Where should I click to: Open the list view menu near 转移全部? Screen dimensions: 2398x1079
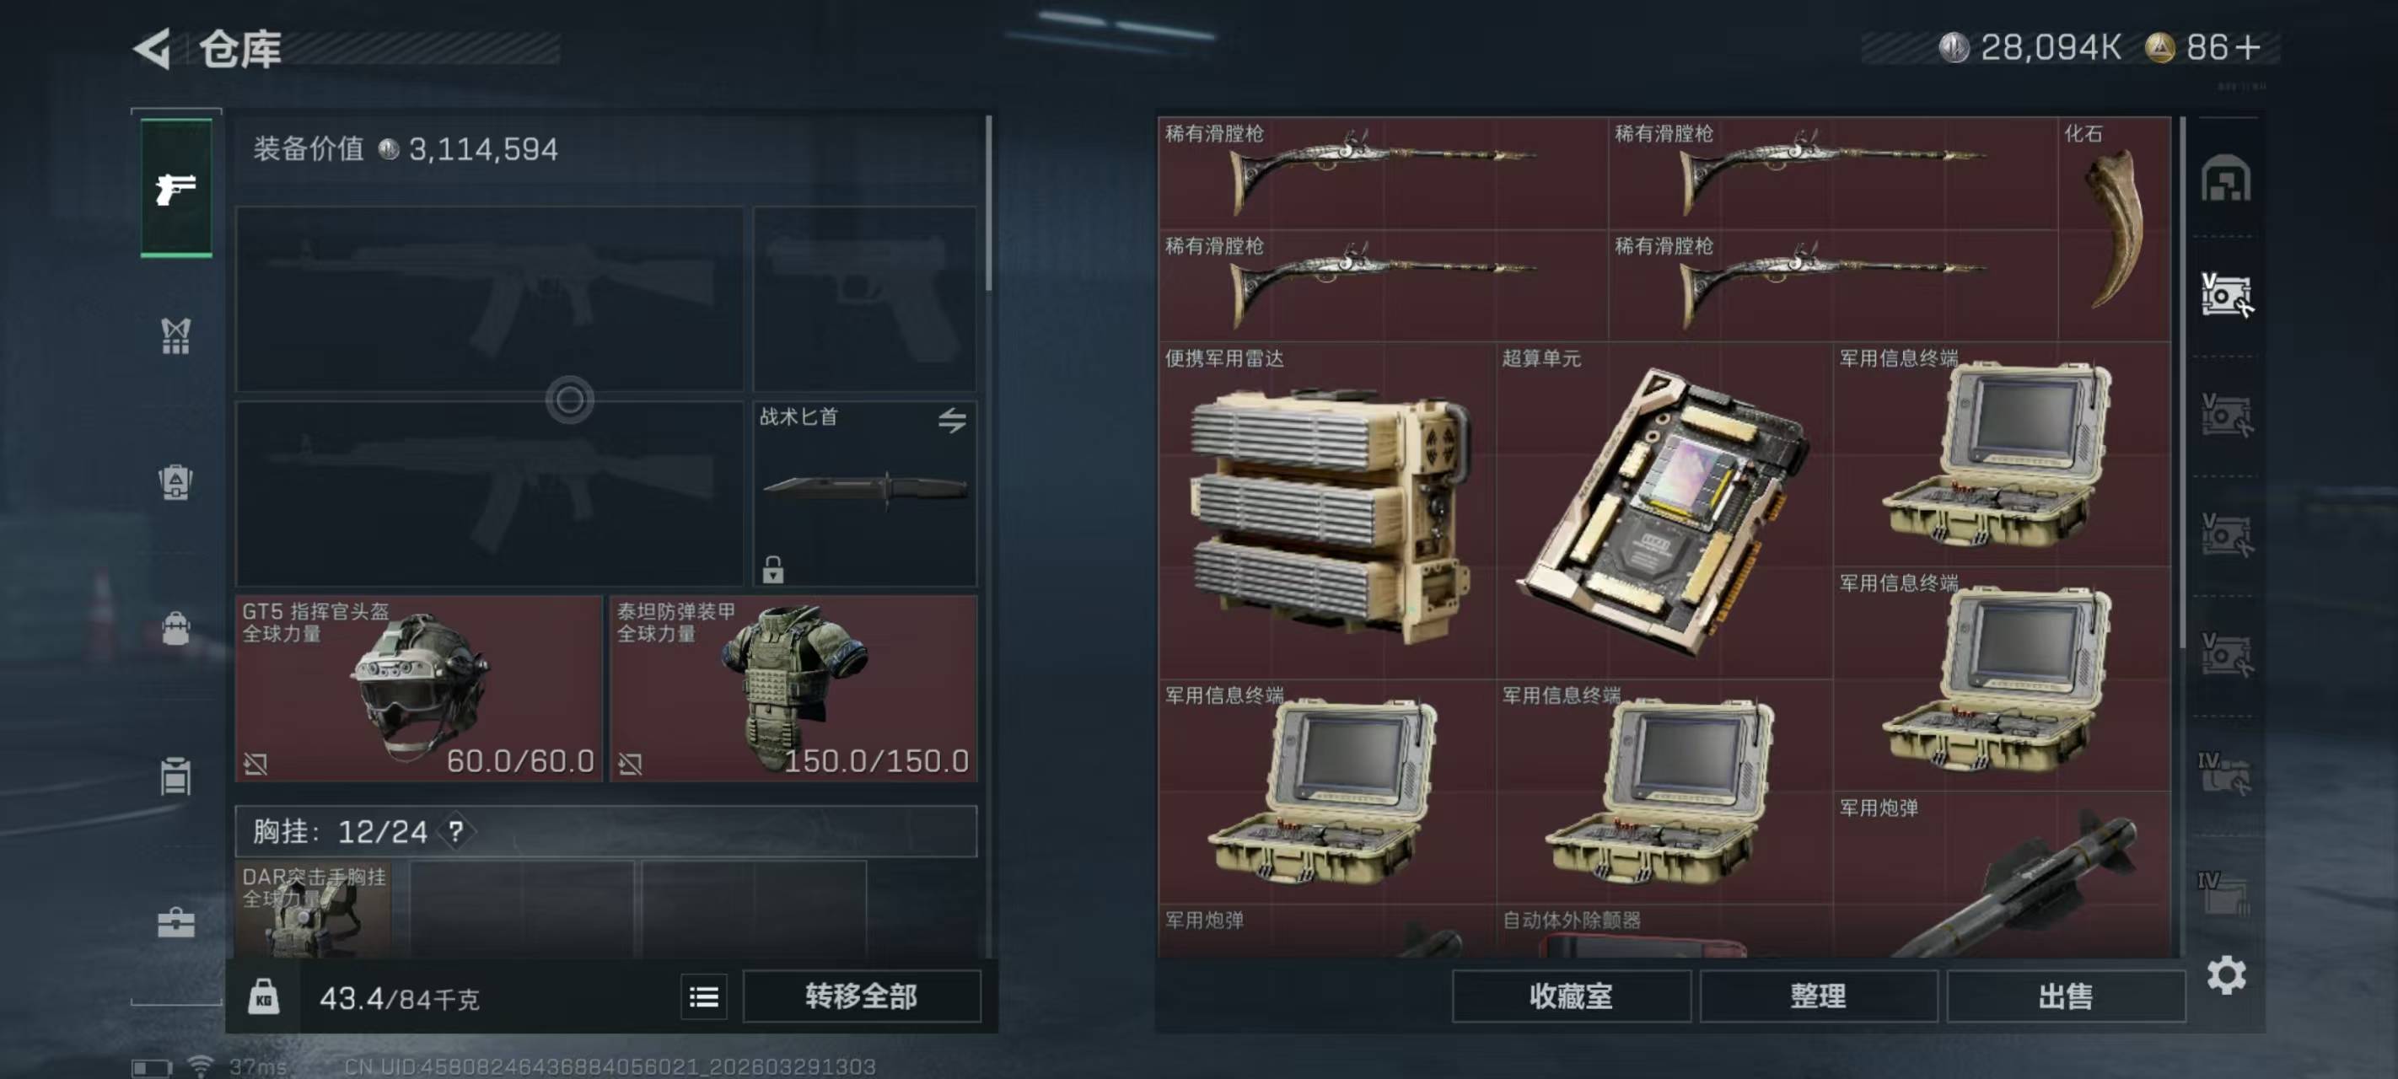[704, 997]
